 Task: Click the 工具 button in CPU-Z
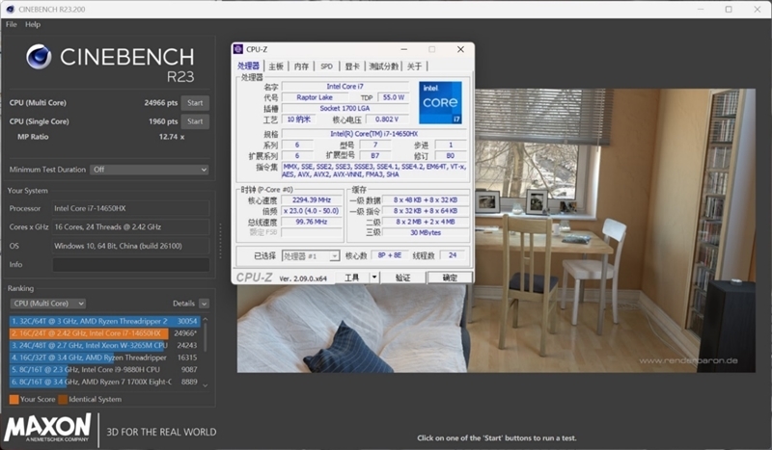[351, 278]
